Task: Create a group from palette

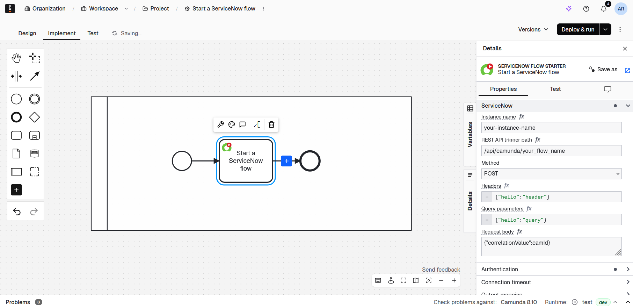Action: (x=35, y=172)
